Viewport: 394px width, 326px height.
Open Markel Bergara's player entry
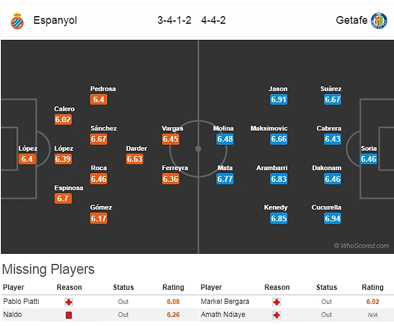[225, 302]
